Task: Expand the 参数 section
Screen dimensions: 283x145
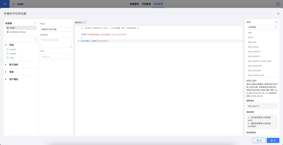Action: pyautogui.click(x=6, y=72)
